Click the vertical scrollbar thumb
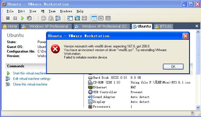The height and width of the screenshot is (117, 201). tap(198, 54)
